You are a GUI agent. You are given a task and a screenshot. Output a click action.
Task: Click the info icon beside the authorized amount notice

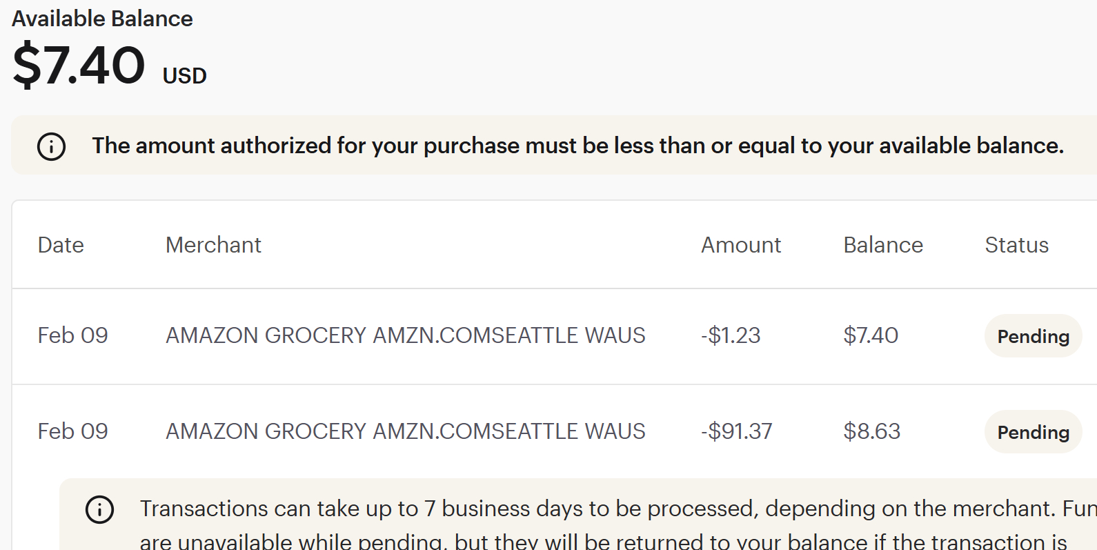[x=51, y=146]
